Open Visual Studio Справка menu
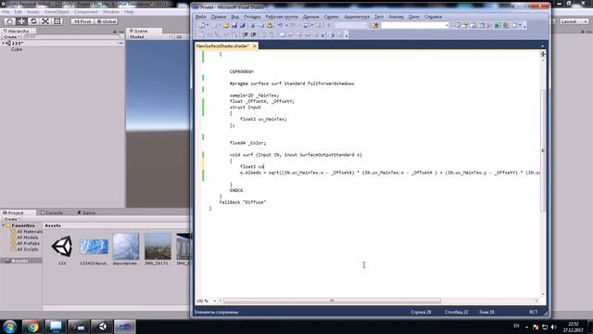The width and height of the screenshot is (593, 334). 433,17
